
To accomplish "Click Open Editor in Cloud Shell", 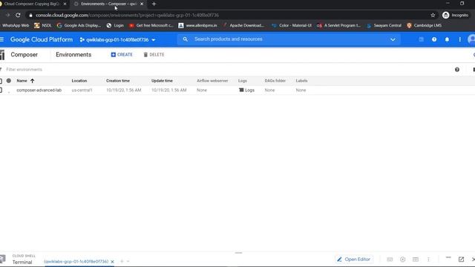I will tap(353, 260).
